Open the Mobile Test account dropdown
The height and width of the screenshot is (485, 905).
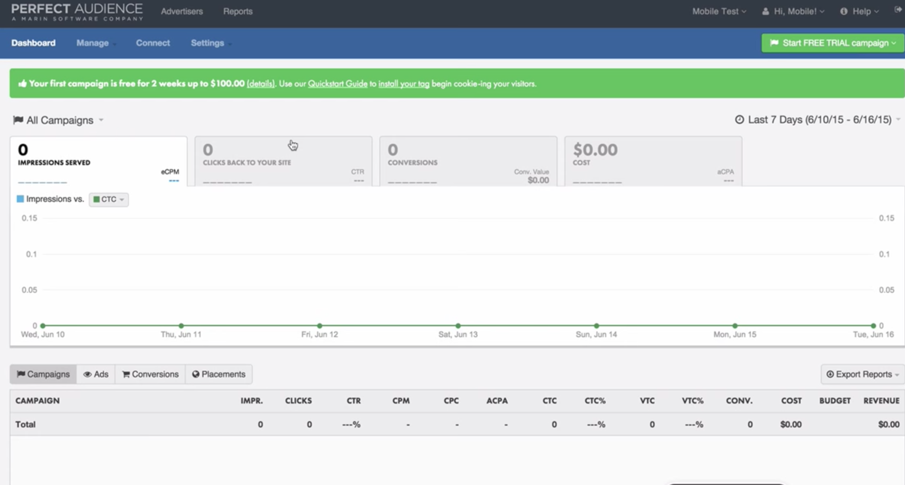(719, 11)
